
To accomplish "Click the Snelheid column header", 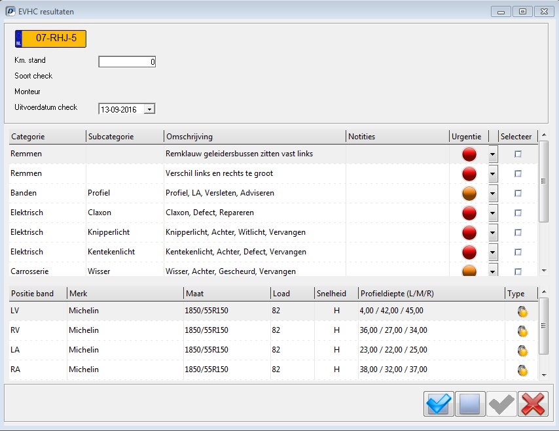I will click(336, 294).
